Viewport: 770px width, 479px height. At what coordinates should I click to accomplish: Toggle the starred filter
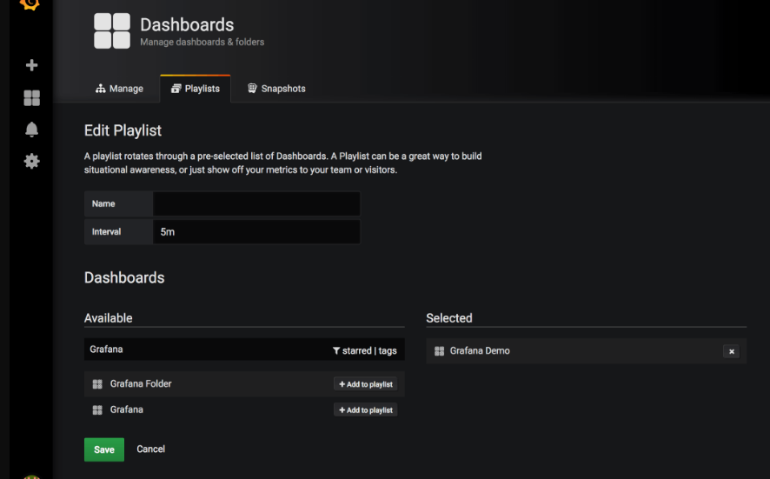(356, 350)
